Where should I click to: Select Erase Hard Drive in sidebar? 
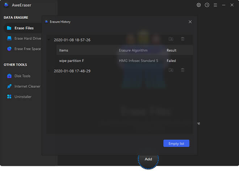tap(24, 38)
